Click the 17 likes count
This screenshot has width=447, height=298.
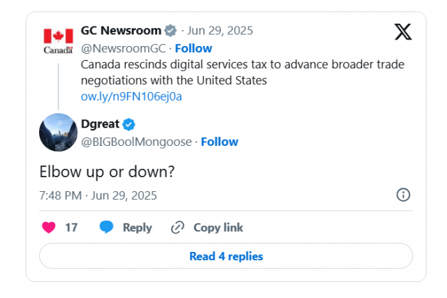click(x=71, y=228)
